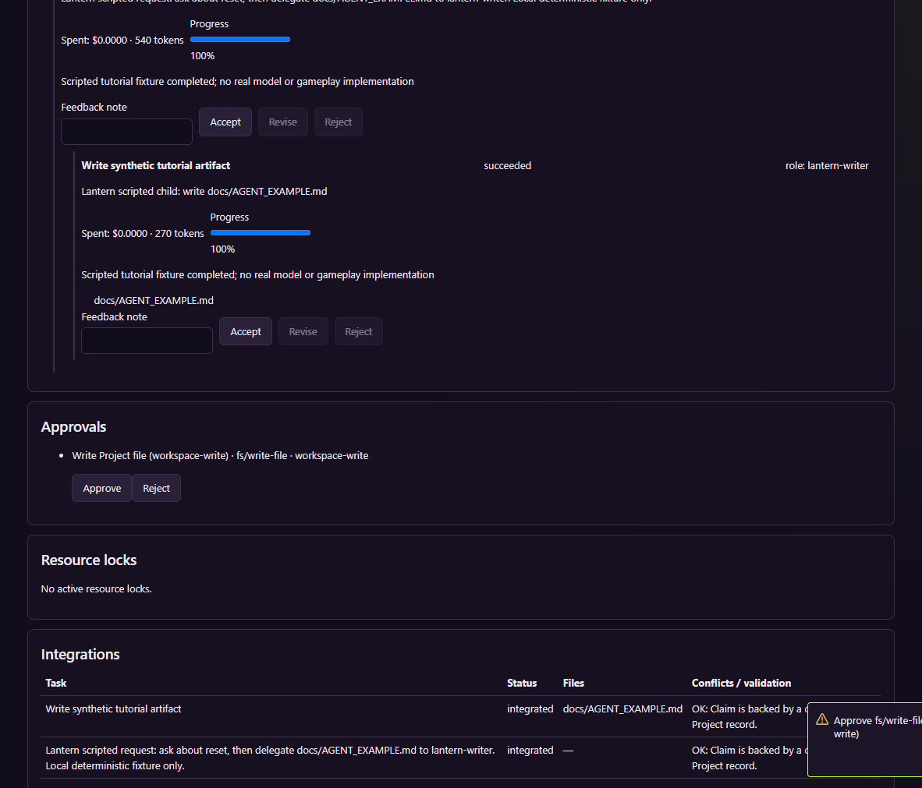Click the role: lantern-writer label
This screenshot has height=788, width=922.
pyautogui.click(x=827, y=166)
